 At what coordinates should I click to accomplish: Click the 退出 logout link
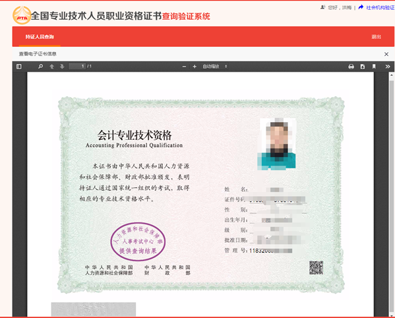point(376,37)
